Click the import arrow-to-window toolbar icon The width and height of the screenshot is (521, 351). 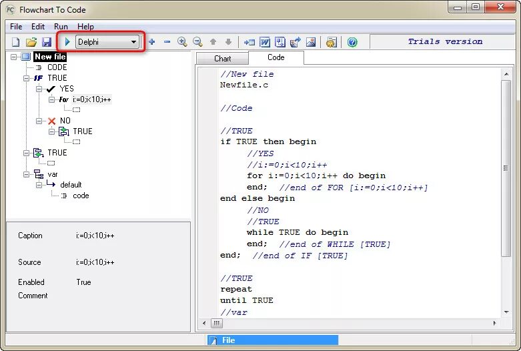click(x=249, y=42)
